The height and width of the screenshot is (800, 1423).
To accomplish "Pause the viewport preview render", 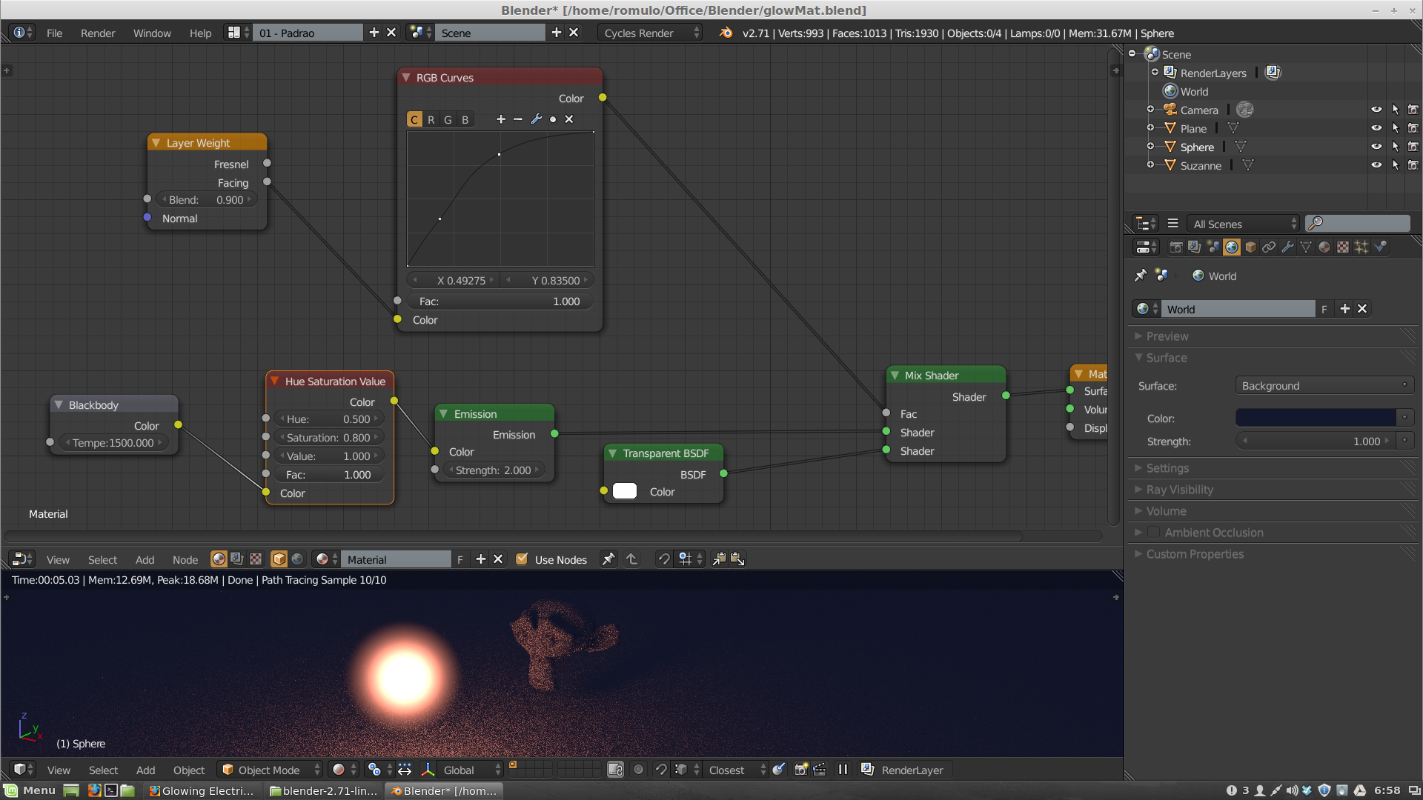I will click(843, 770).
